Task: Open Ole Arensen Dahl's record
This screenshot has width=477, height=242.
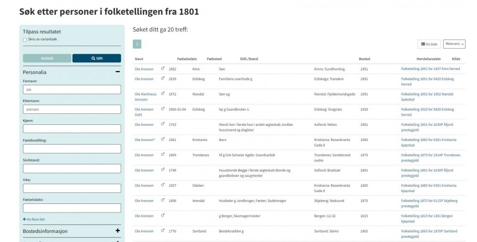Action: coord(145,112)
